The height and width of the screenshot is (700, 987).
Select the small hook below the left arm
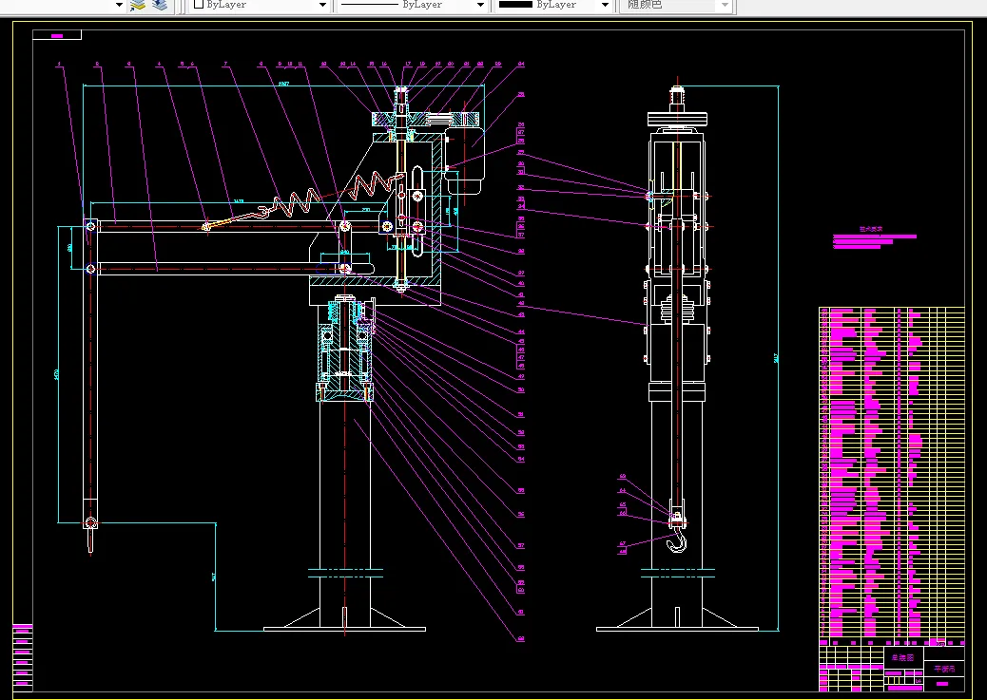pos(90,541)
